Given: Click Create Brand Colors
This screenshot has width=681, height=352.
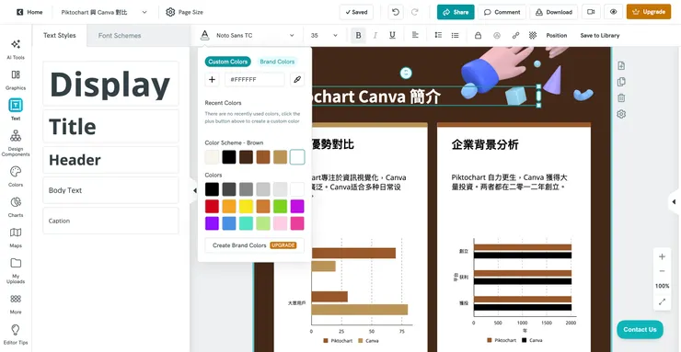Looking at the screenshot, I should coord(255,245).
